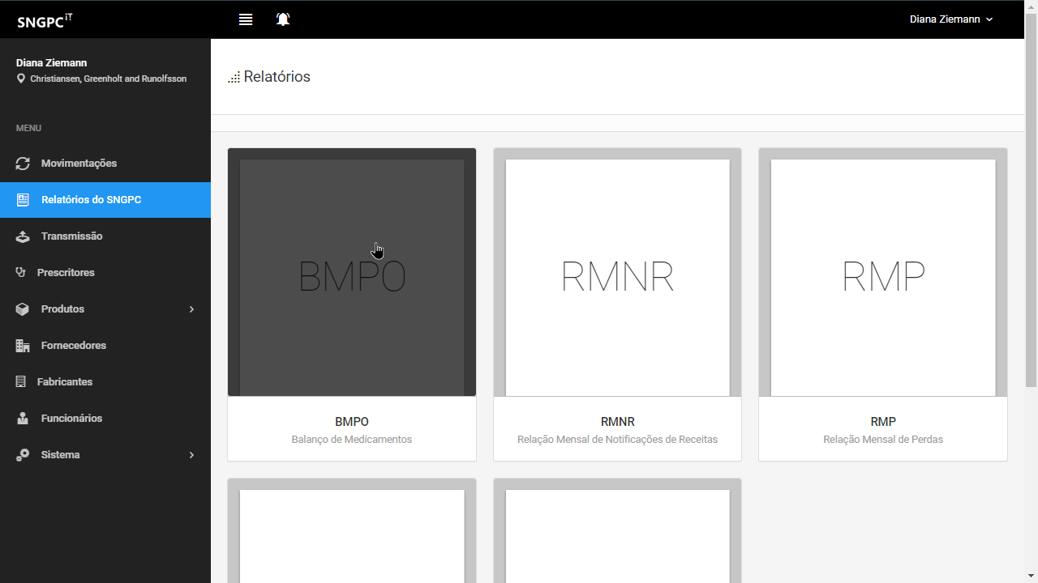
Task: Open the notifications bell icon
Action: (x=283, y=19)
